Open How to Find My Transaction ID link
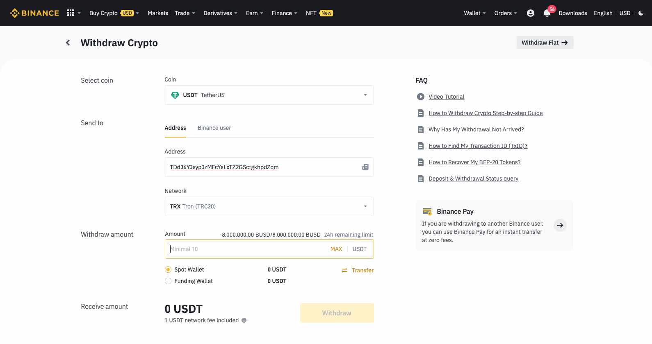This screenshot has height=344, width=652. coord(478,146)
